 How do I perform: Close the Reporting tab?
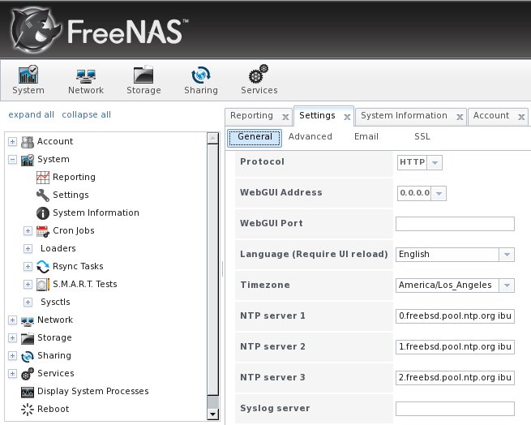[x=285, y=117]
